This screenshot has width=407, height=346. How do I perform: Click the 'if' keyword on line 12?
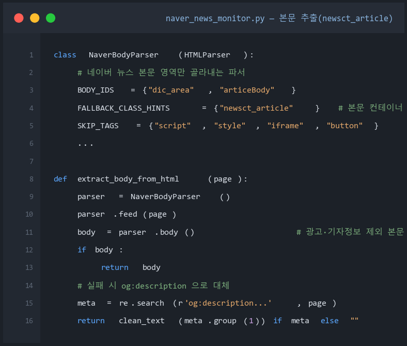click(82, 250)
